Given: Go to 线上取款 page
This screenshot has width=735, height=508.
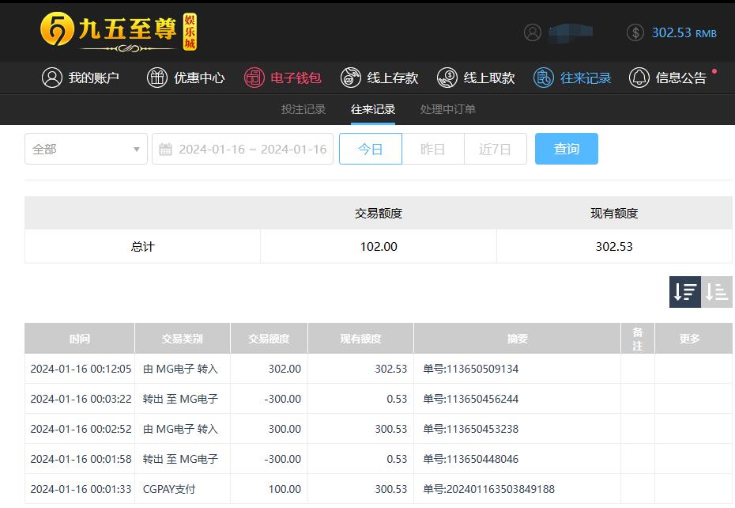Looking at the screenshot, I should click(x=476, y=78).
